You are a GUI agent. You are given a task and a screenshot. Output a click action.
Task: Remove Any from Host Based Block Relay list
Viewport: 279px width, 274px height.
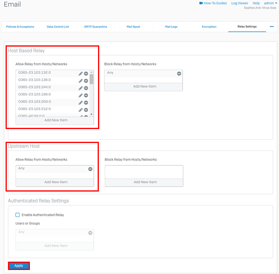click(179, 74)
